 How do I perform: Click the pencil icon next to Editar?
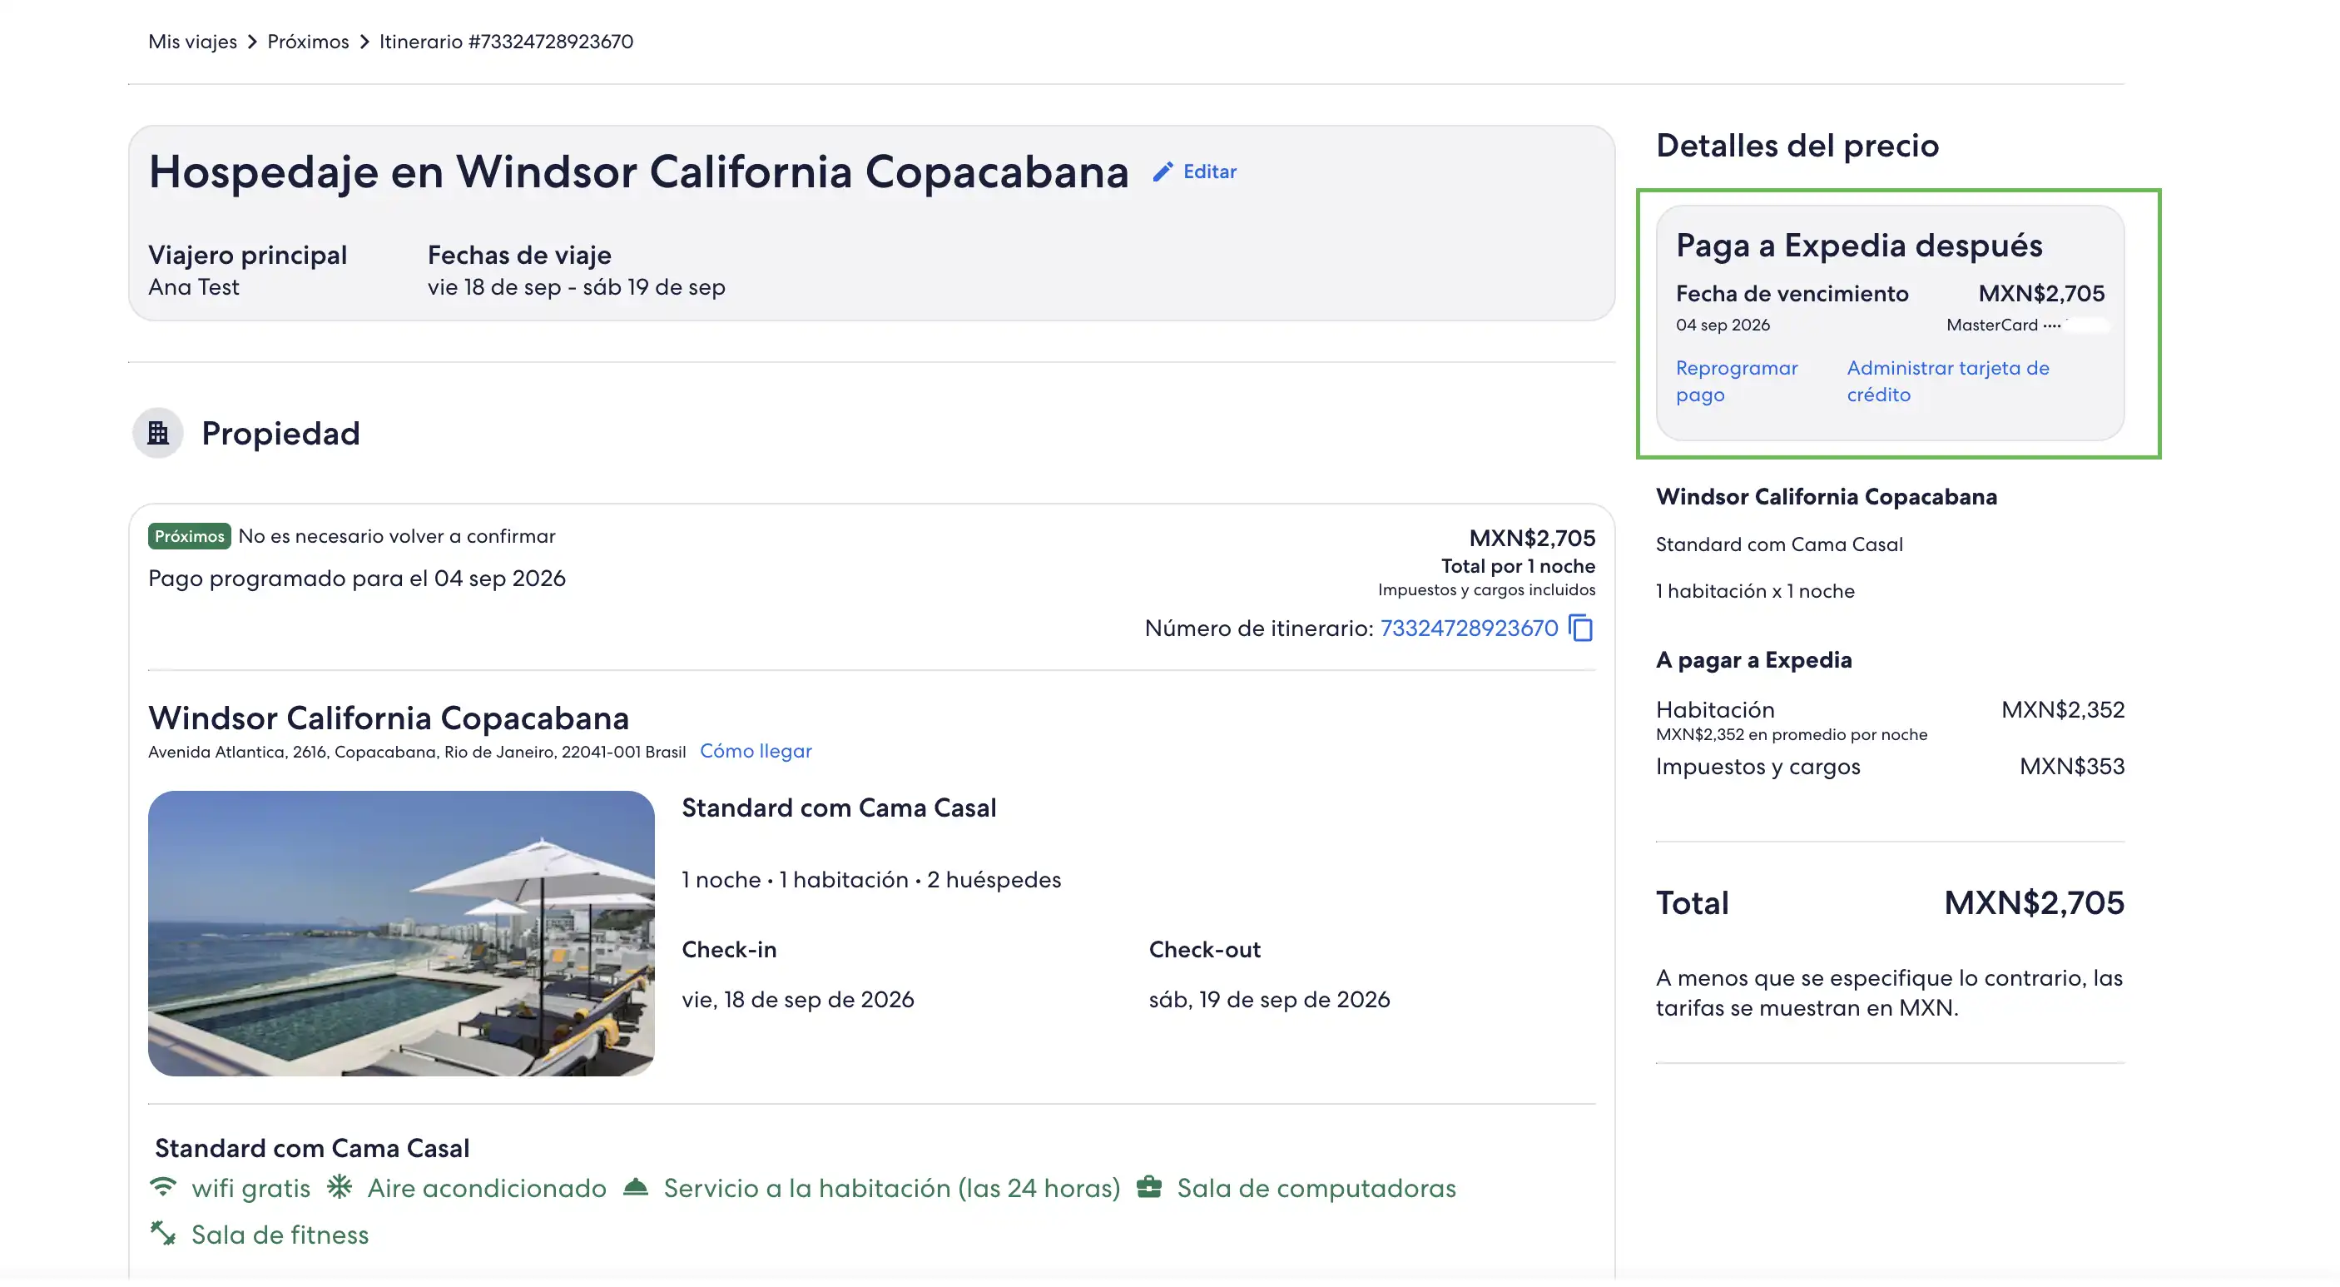[1163, 171]
